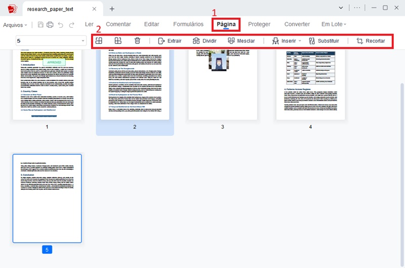This screenshot has width=405, height=268.
Task: Select page 4 thumbnail with table
Action: point(310,84)
